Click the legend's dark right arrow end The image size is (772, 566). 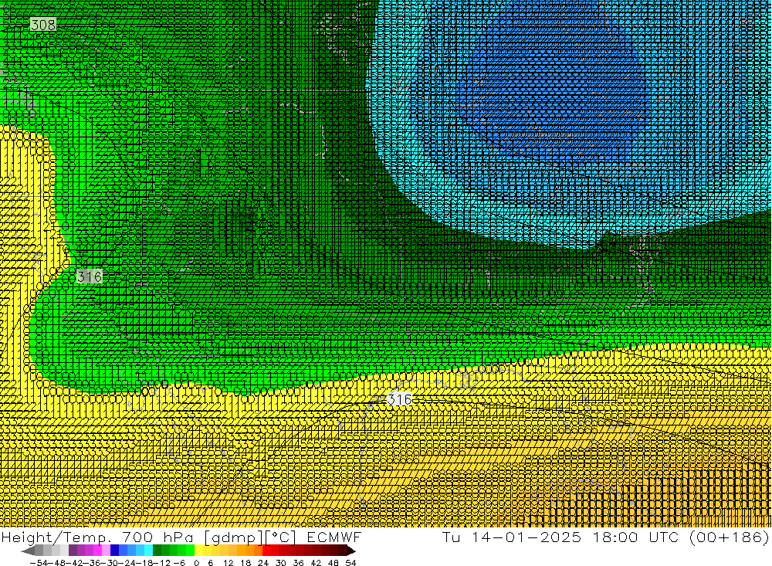click(x=350, y=551)
